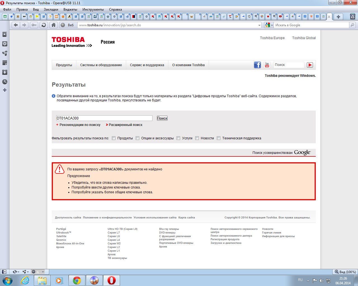Go to the browser home page

tap(53, 25)
